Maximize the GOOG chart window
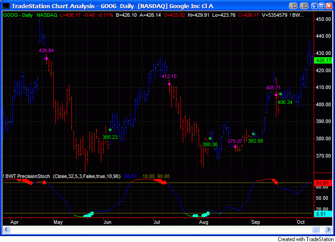Image resolution: width=335 pixels, height=242 pixels. click(322, 6)
